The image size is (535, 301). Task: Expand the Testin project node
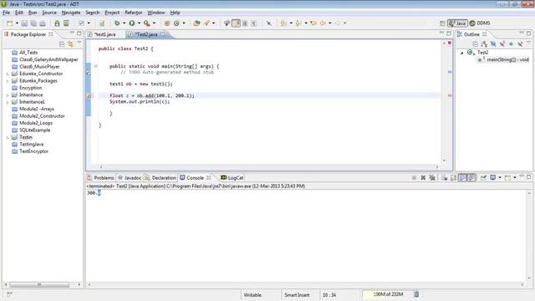[x=8, y=137]
